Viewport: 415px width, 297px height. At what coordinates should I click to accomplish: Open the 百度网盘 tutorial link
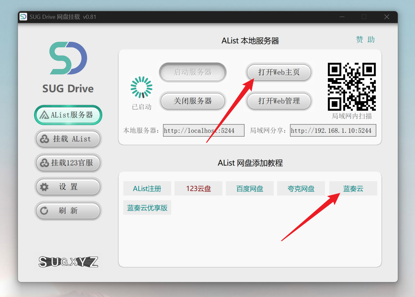point(250,189)
